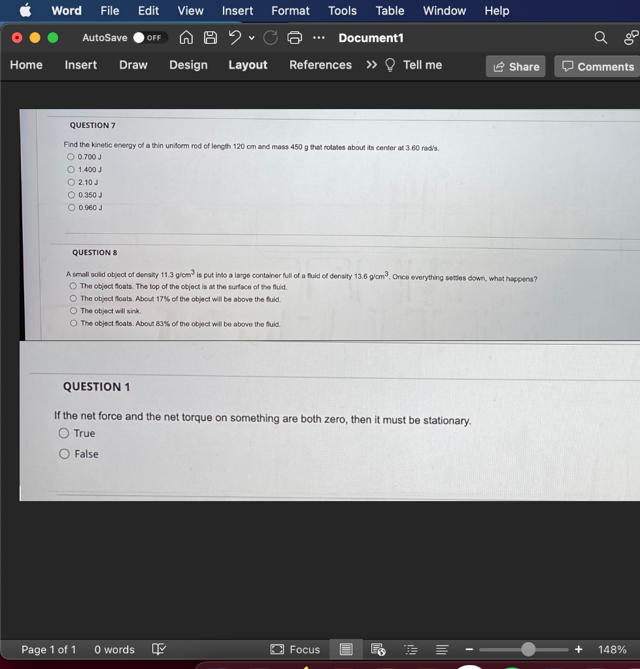This screenshot has height=669, width=640.
Task: Switch to the Layout ribbon tab
Action: [x=248, y=65]
